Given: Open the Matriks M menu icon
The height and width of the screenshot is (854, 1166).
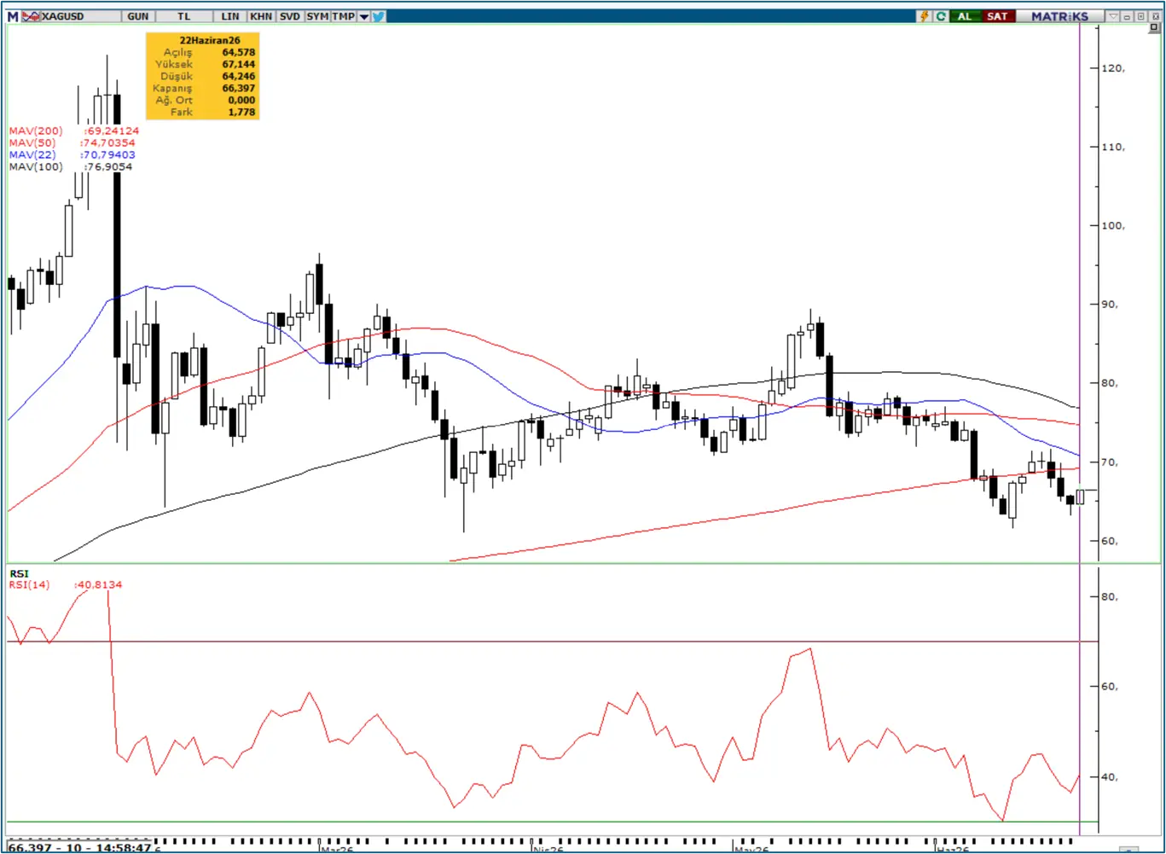Looking at the screenshot, I should (13, 16).
